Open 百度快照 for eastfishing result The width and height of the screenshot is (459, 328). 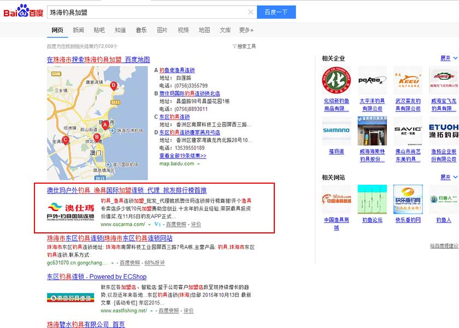coord(169,311)
